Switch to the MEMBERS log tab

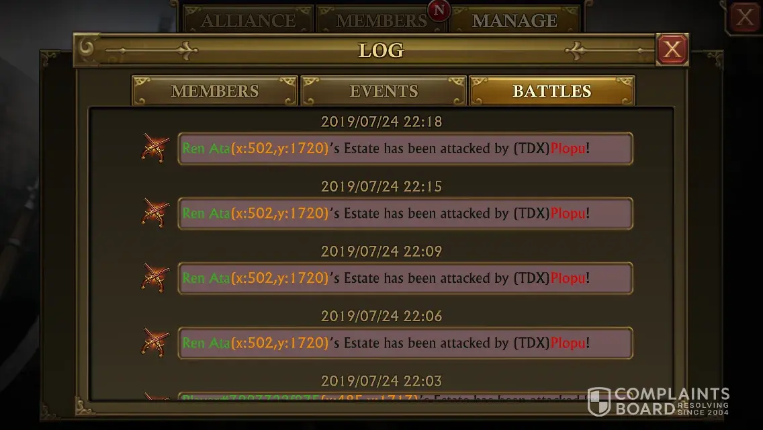click(x=215, y=91)
